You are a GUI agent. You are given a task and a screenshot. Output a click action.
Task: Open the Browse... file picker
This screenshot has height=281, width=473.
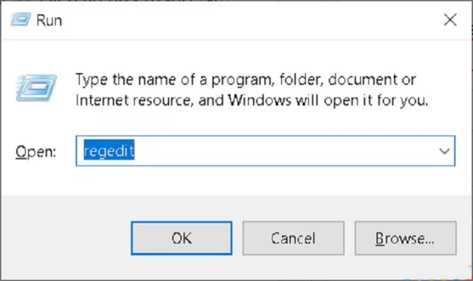pyautogui.click(x=405, y=238)
